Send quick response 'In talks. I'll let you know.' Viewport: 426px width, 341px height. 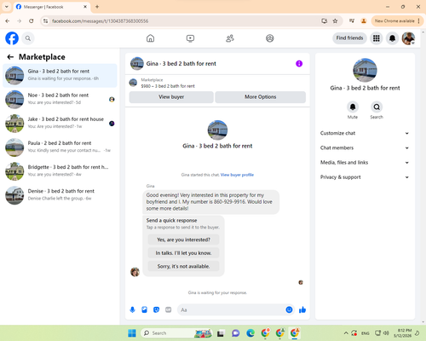(183, 253)
